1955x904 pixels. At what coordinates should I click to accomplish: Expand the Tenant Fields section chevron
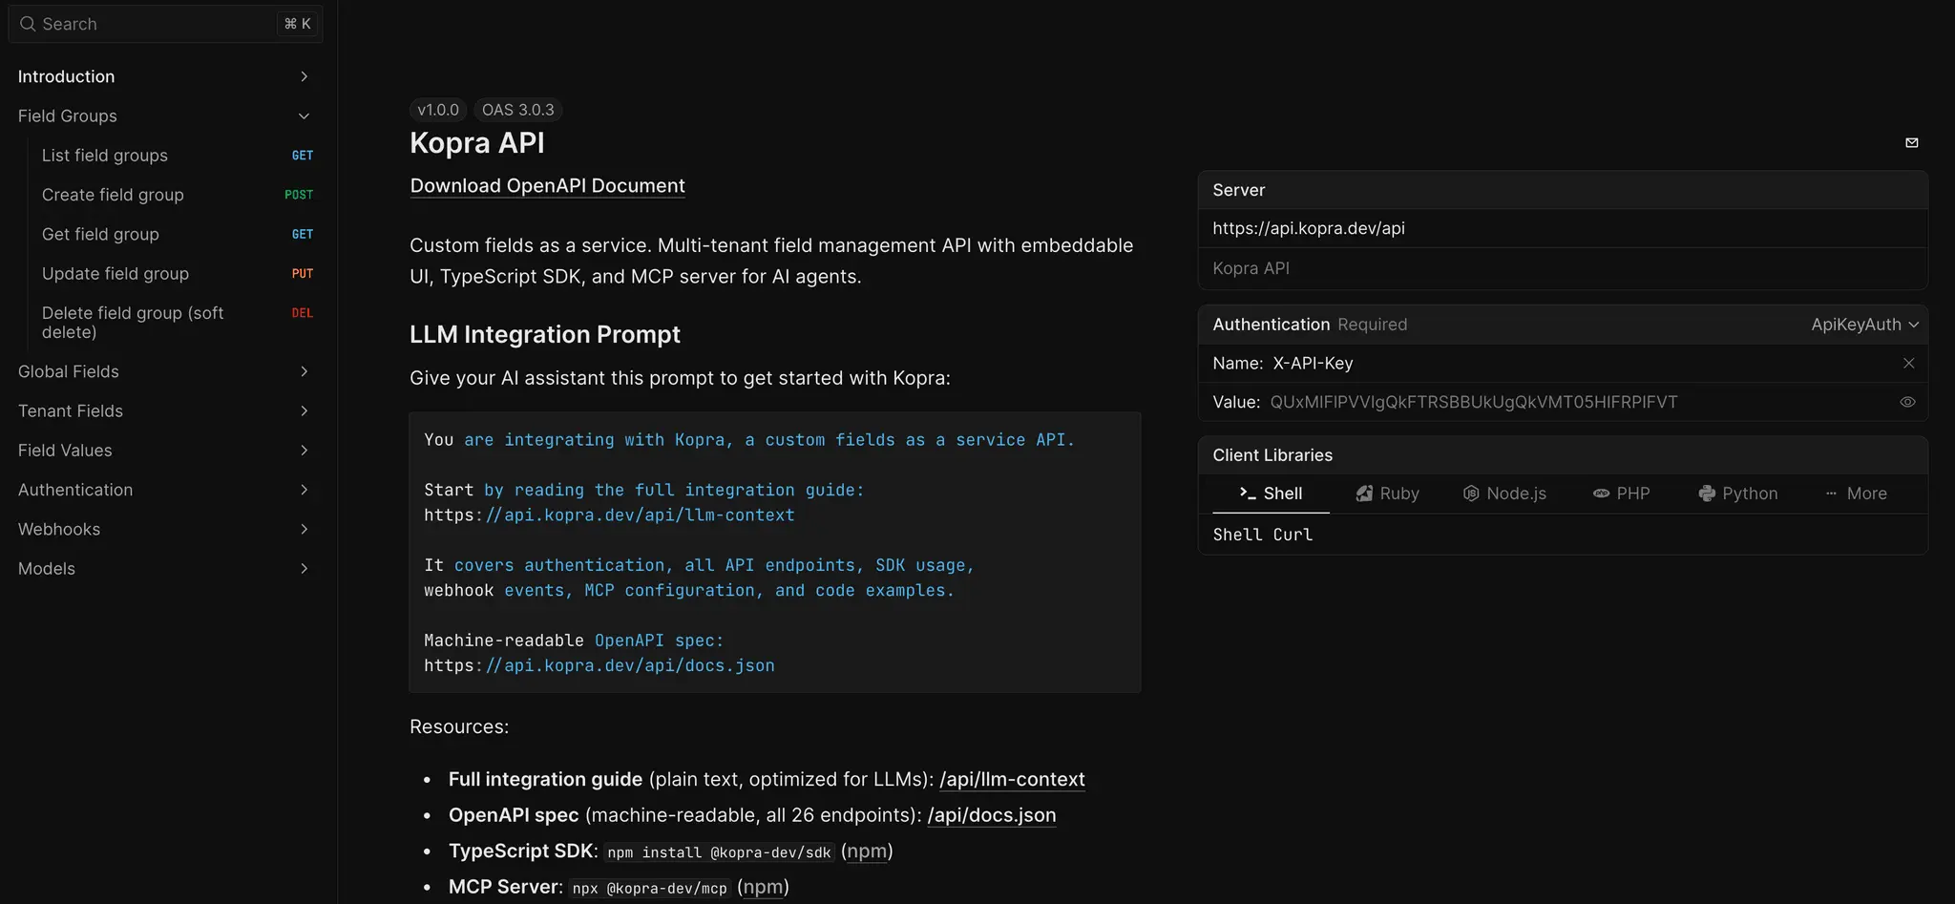coord(304,410)
